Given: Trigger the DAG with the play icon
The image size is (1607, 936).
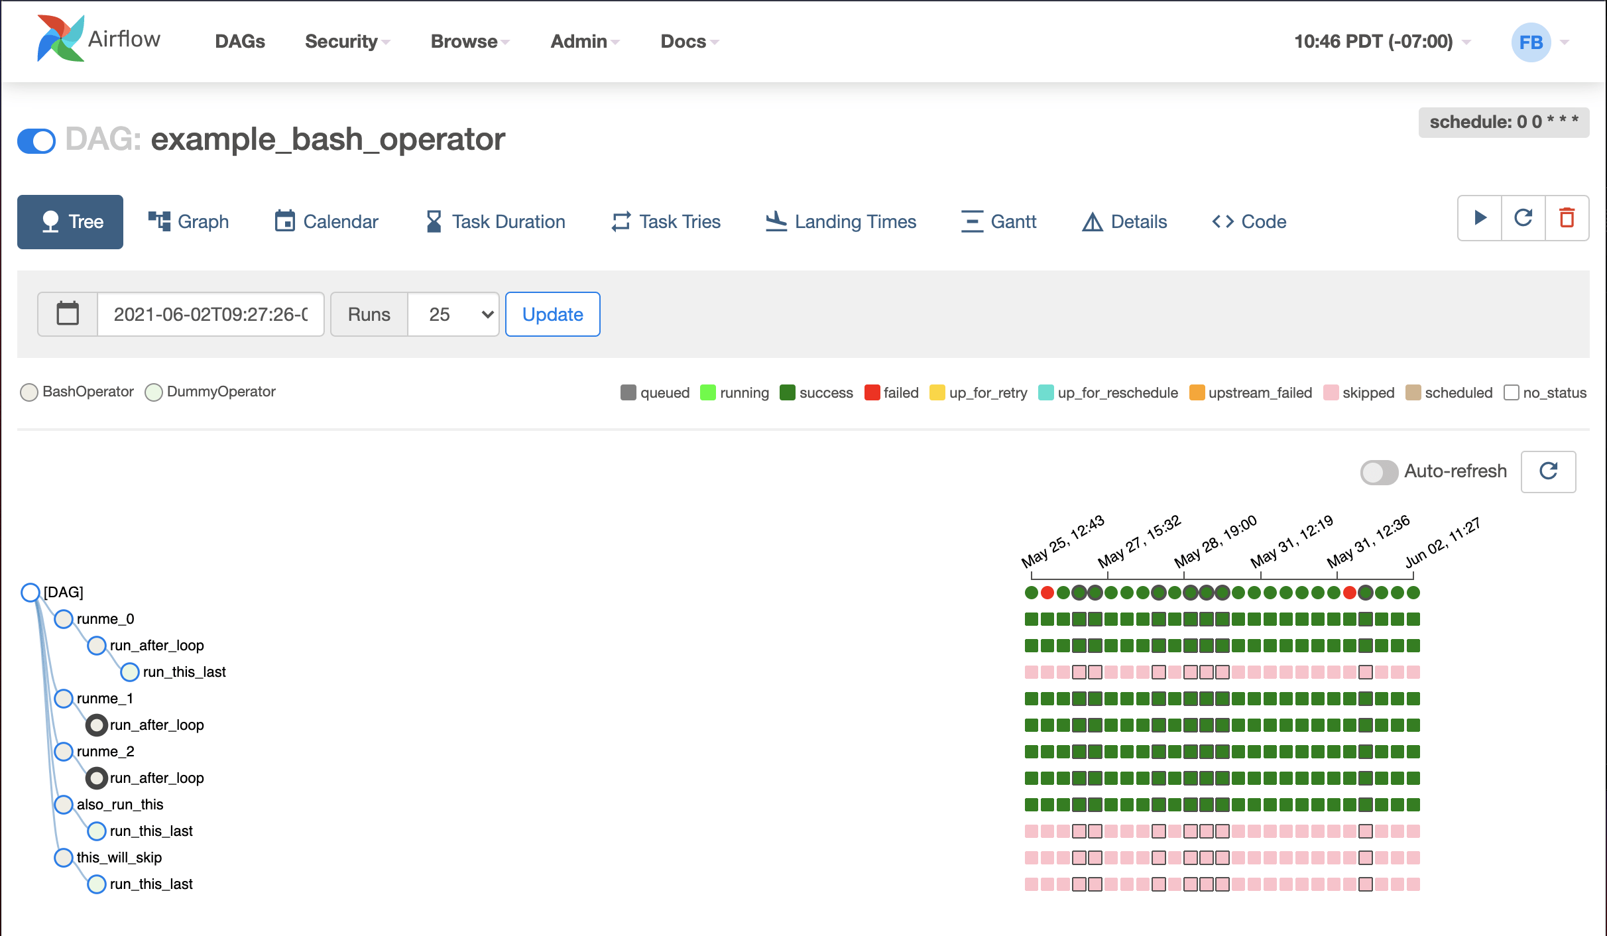Looking at the screenshot, I should pos(1479,219).
